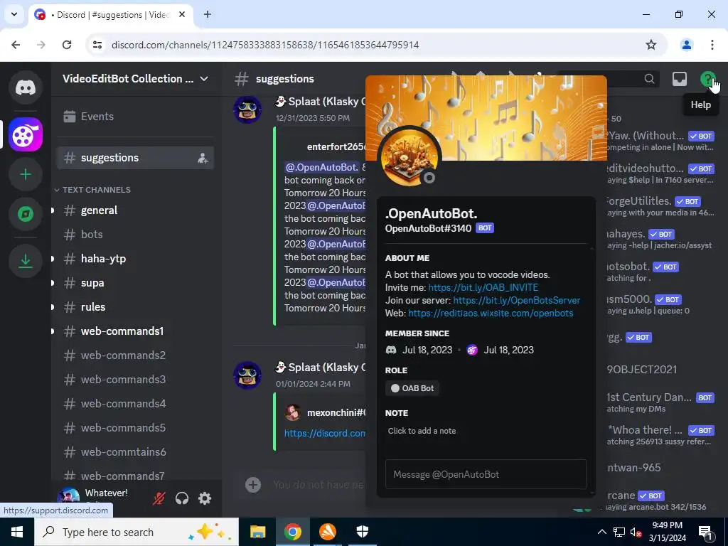728x546 pixels.
Task: Open the supa channel
Action: tap(135, 283)
